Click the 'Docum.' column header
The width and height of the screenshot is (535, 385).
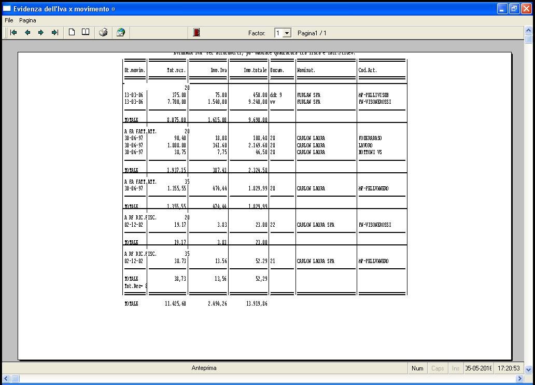coord(277,70)
